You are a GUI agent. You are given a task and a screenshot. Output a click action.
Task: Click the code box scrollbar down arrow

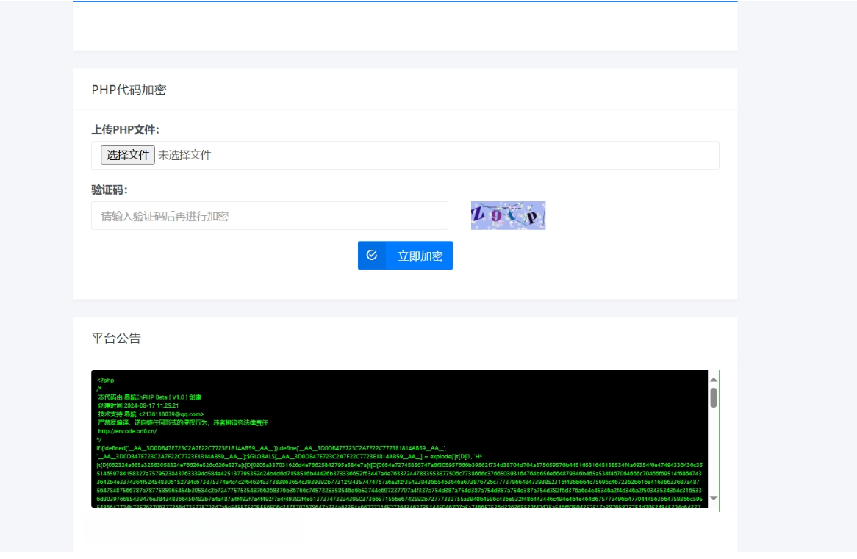coord(714,498)
